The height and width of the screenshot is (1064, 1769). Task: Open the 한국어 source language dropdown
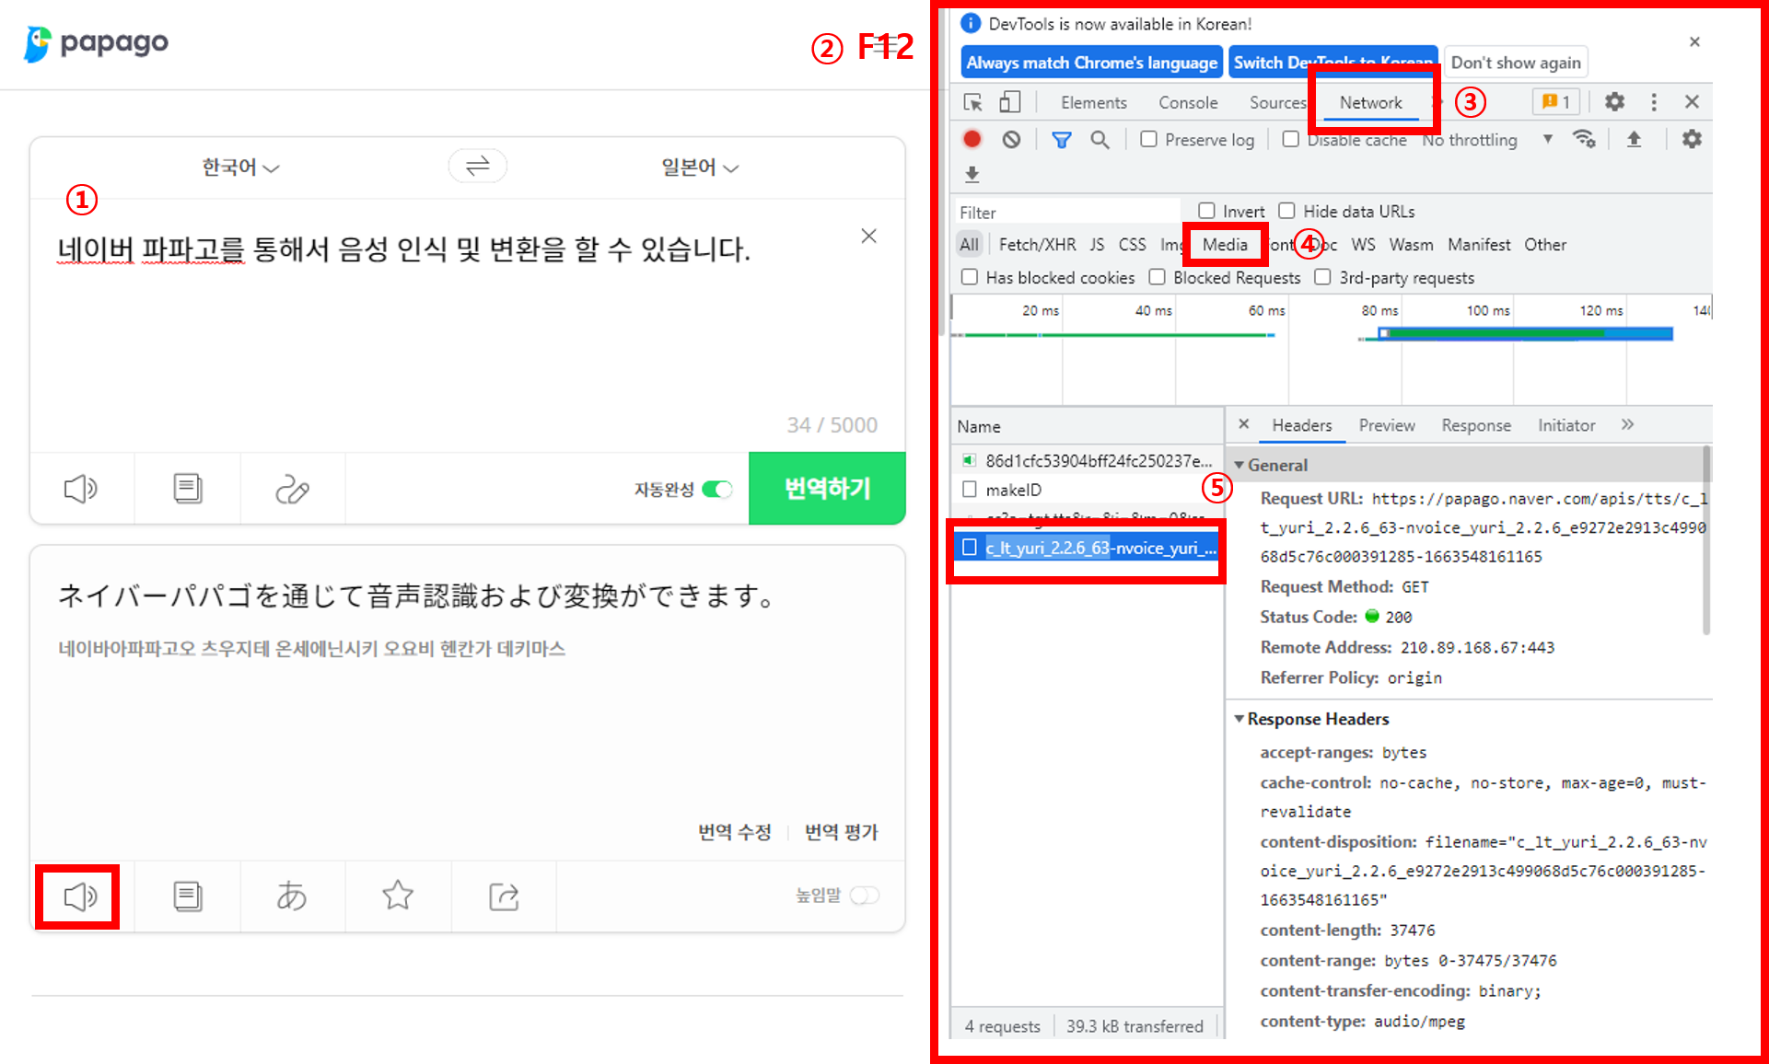240,168
